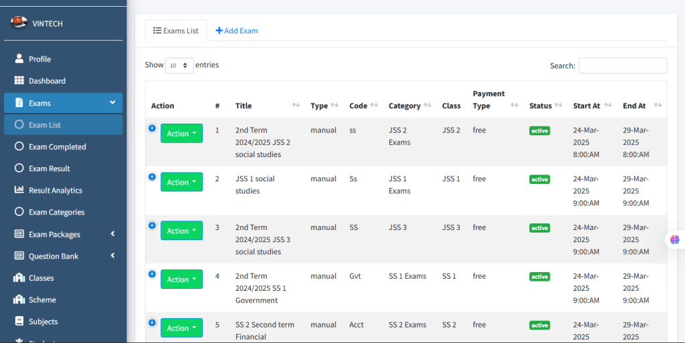
Task: Open the Show entries count dropdown
Action: click(179, 66)
